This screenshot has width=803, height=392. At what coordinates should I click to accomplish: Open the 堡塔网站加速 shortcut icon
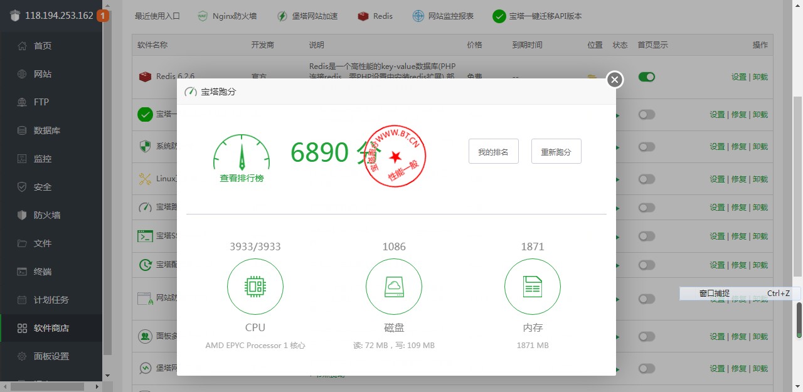coord(283,16)
